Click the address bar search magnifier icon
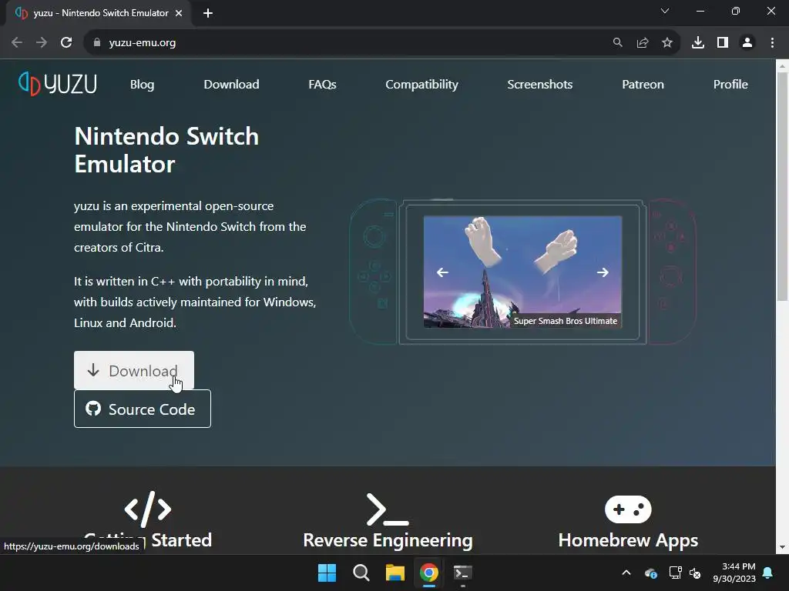This screenshot has height=591, width=789. (x=617, y=43)
